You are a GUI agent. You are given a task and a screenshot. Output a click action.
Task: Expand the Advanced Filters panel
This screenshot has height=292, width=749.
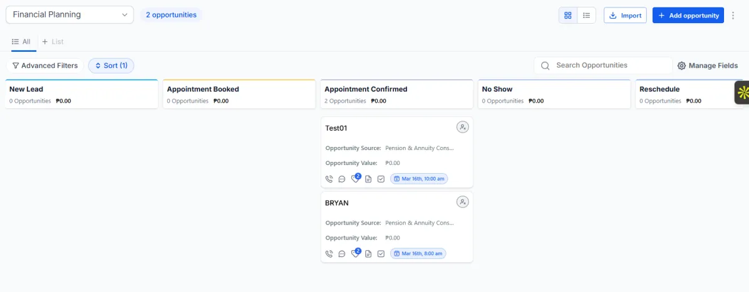[45, 65]
